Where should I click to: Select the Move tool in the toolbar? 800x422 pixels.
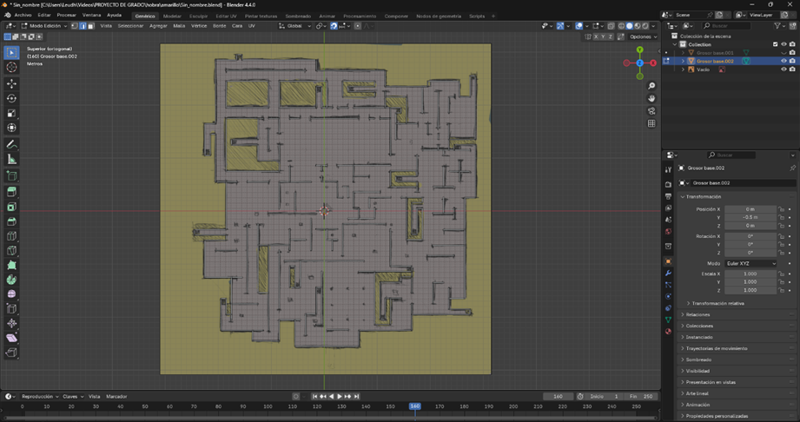coord(11,83)
